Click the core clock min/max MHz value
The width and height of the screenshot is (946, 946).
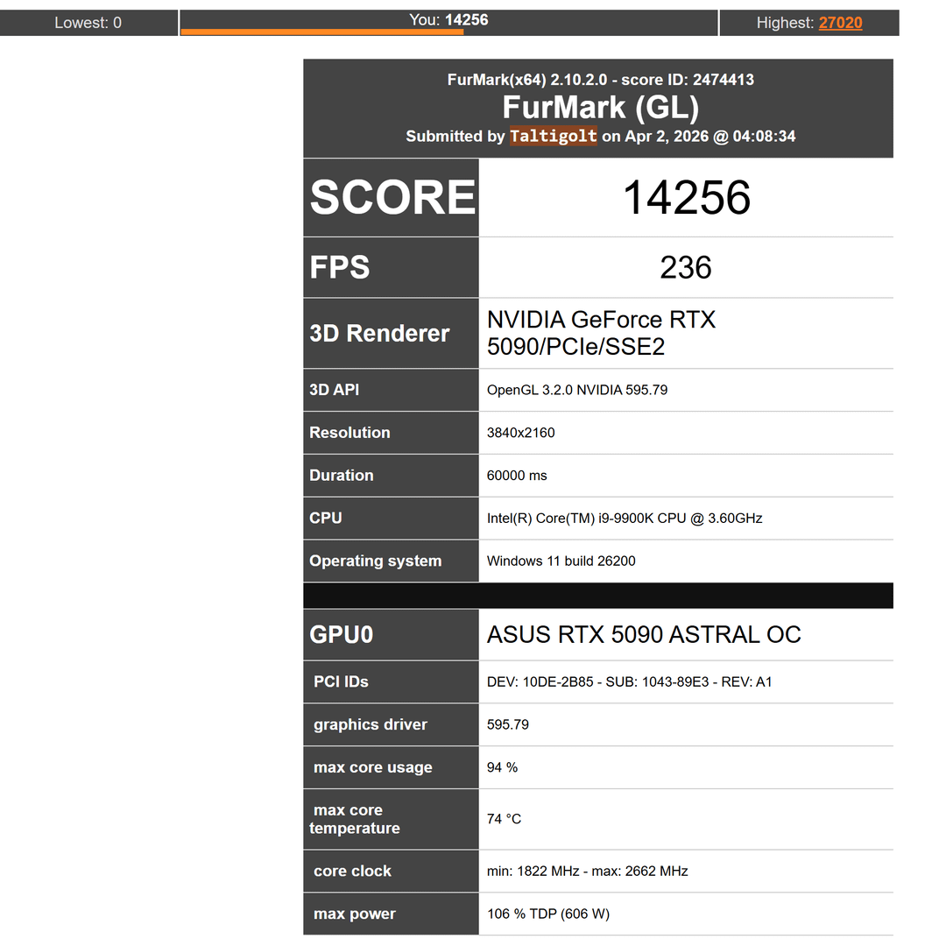(x=587, y=872)
